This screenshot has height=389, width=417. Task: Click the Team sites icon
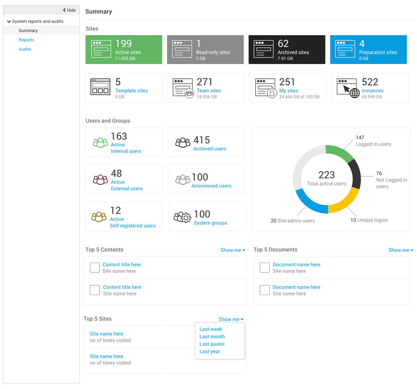tap(183, 88)
